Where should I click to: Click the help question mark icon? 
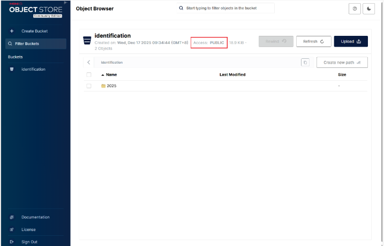pyautogui.click(x=355, y=9)
